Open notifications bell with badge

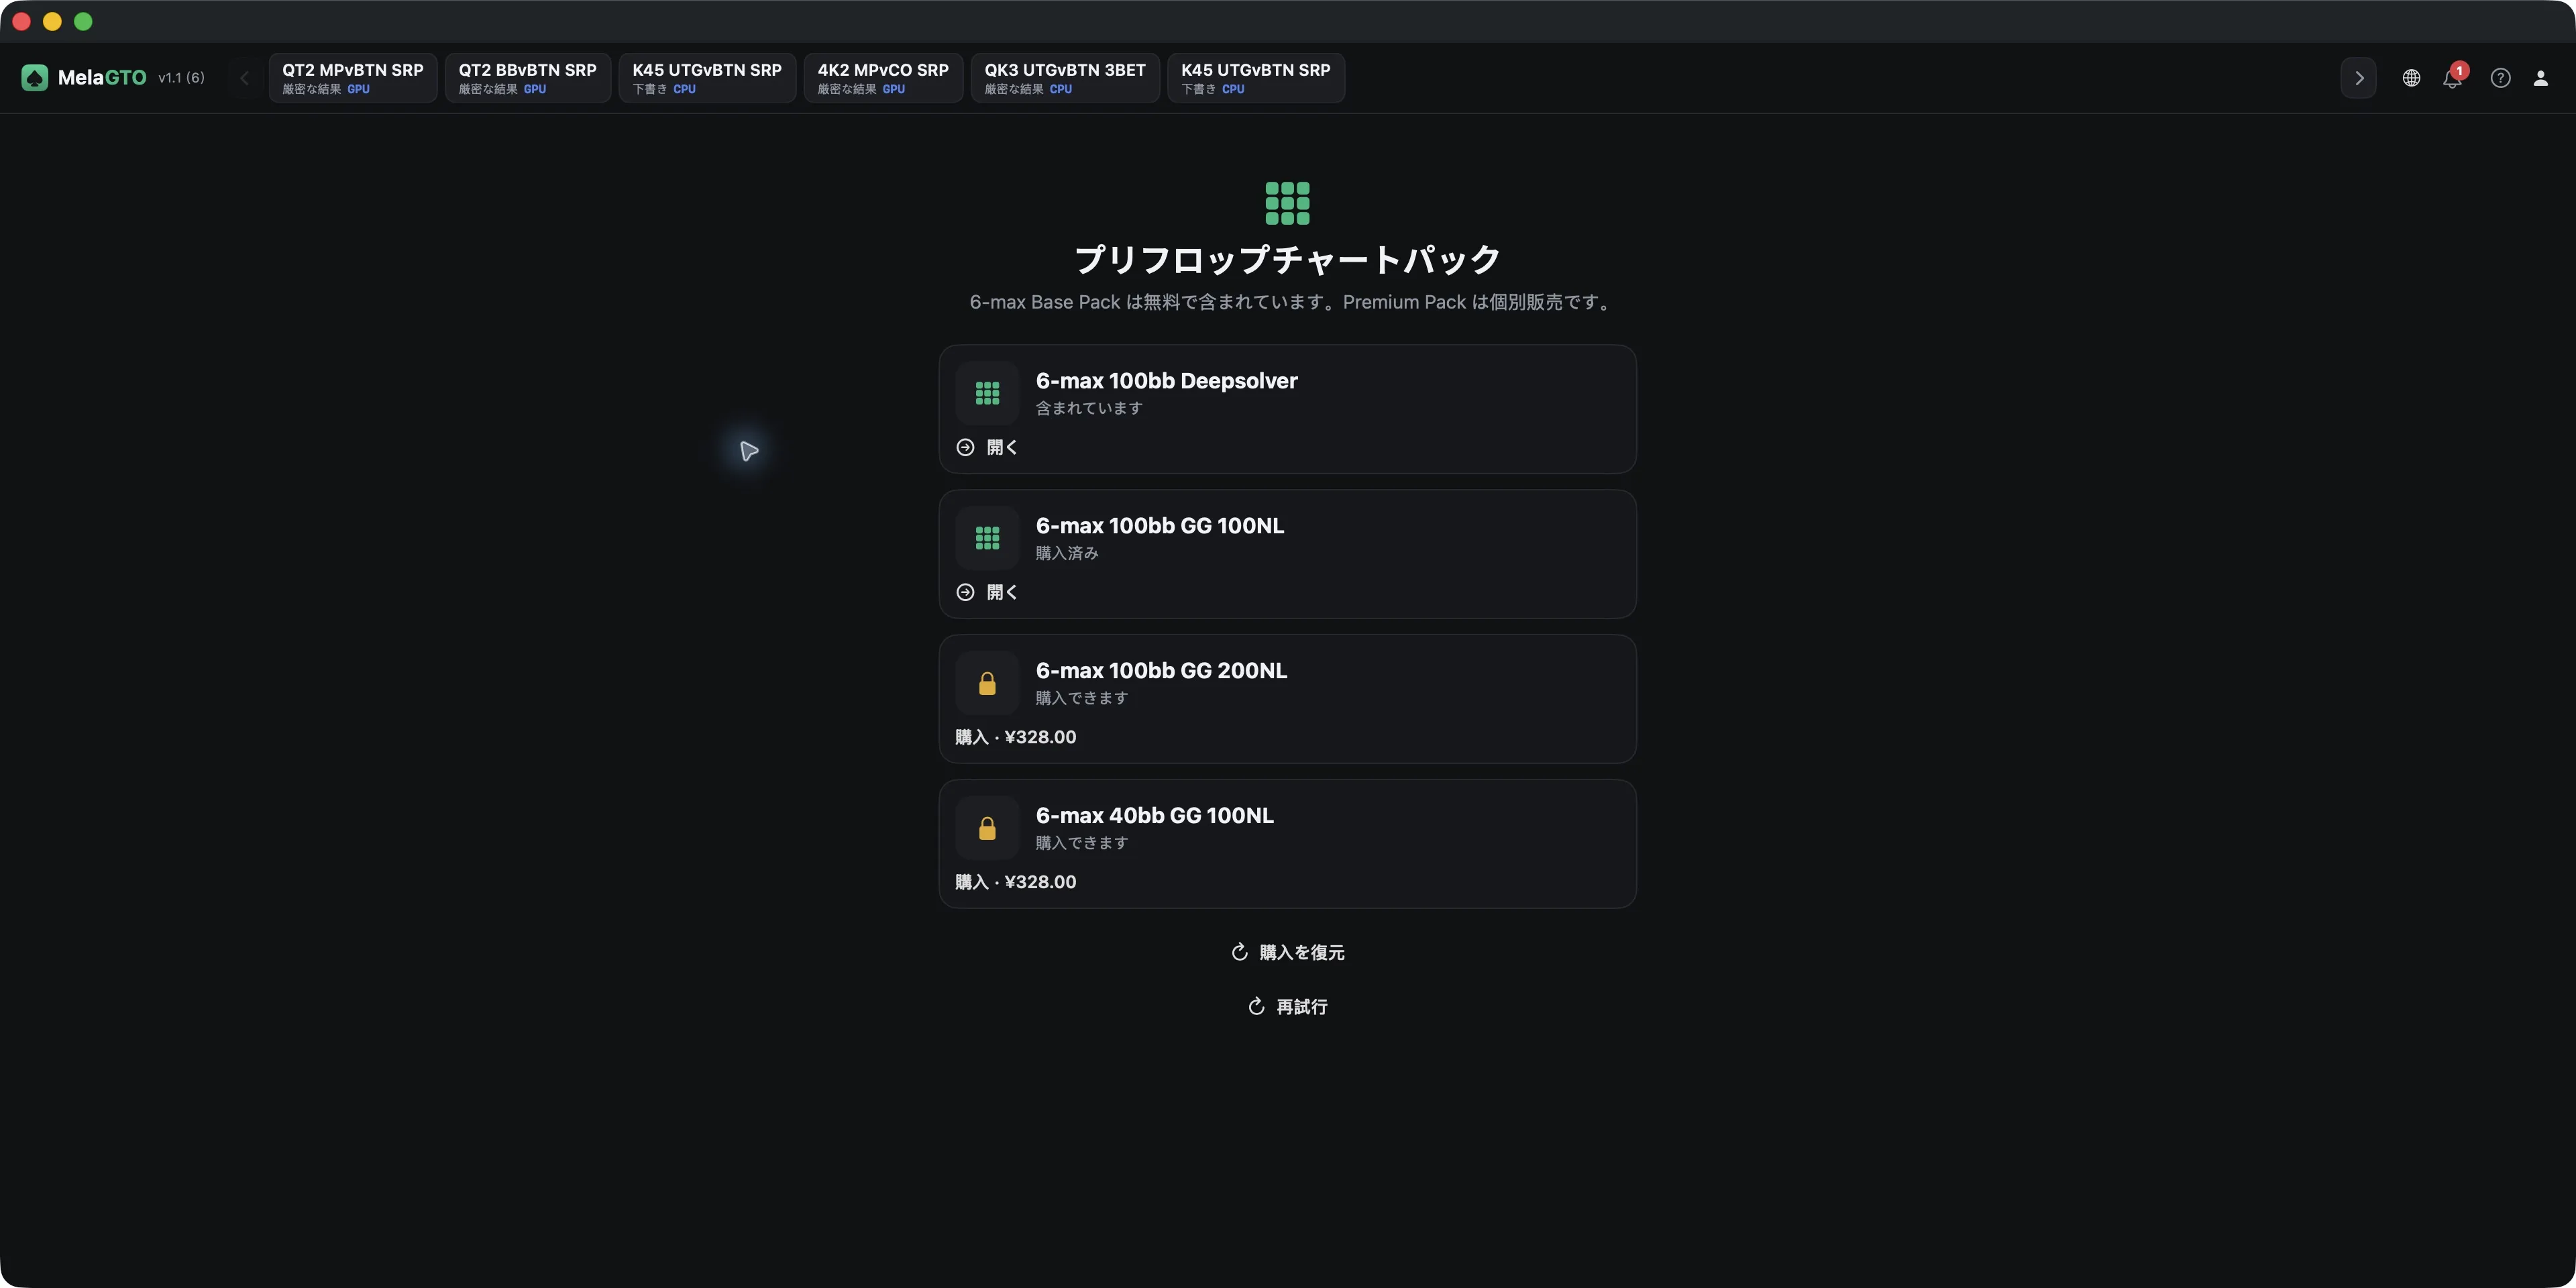tap(2453, 78)
